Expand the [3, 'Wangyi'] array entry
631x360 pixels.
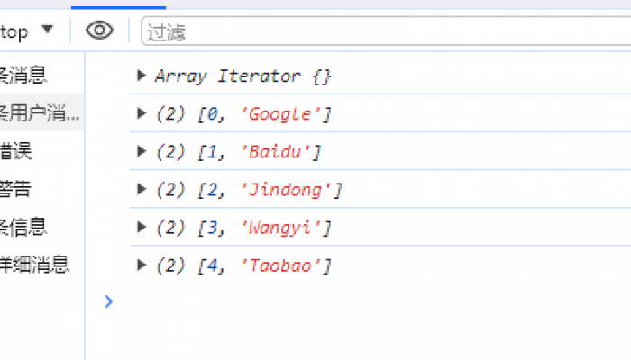point(142,227)
